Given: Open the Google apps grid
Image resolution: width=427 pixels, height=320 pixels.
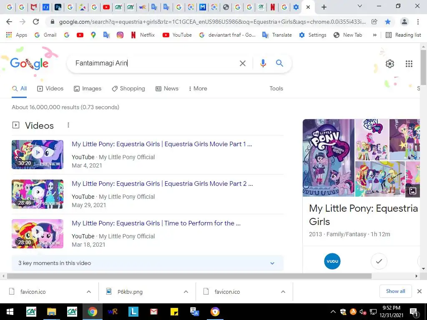Looking at the screenshot, I should pos(409,64).
